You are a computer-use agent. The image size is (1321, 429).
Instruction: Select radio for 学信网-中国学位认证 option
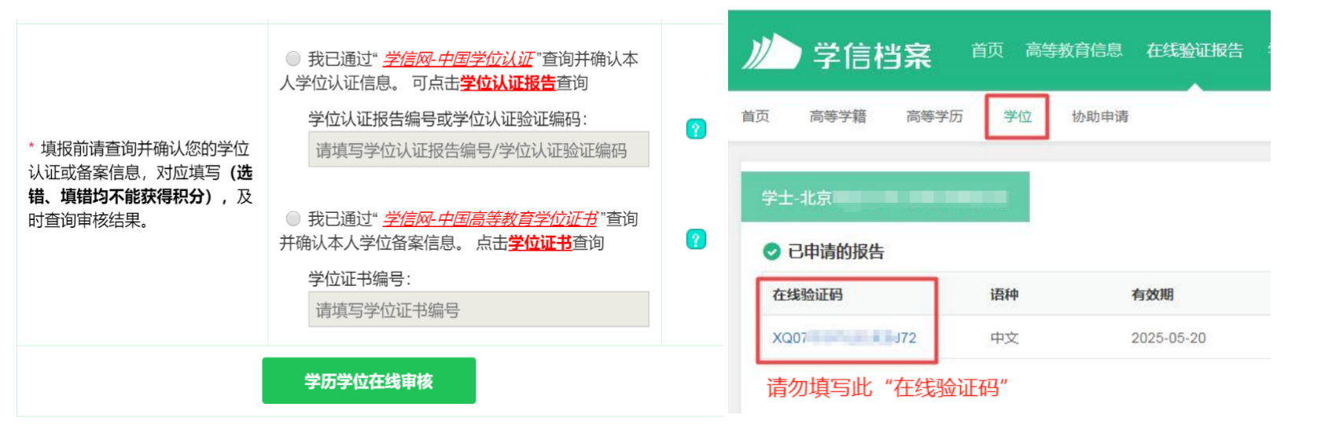coord(293,59)
